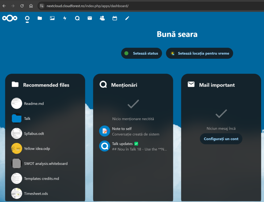
Task: Open the Talk folder in Recommended files
Action: pyautogui.click(x=27, y=119)
